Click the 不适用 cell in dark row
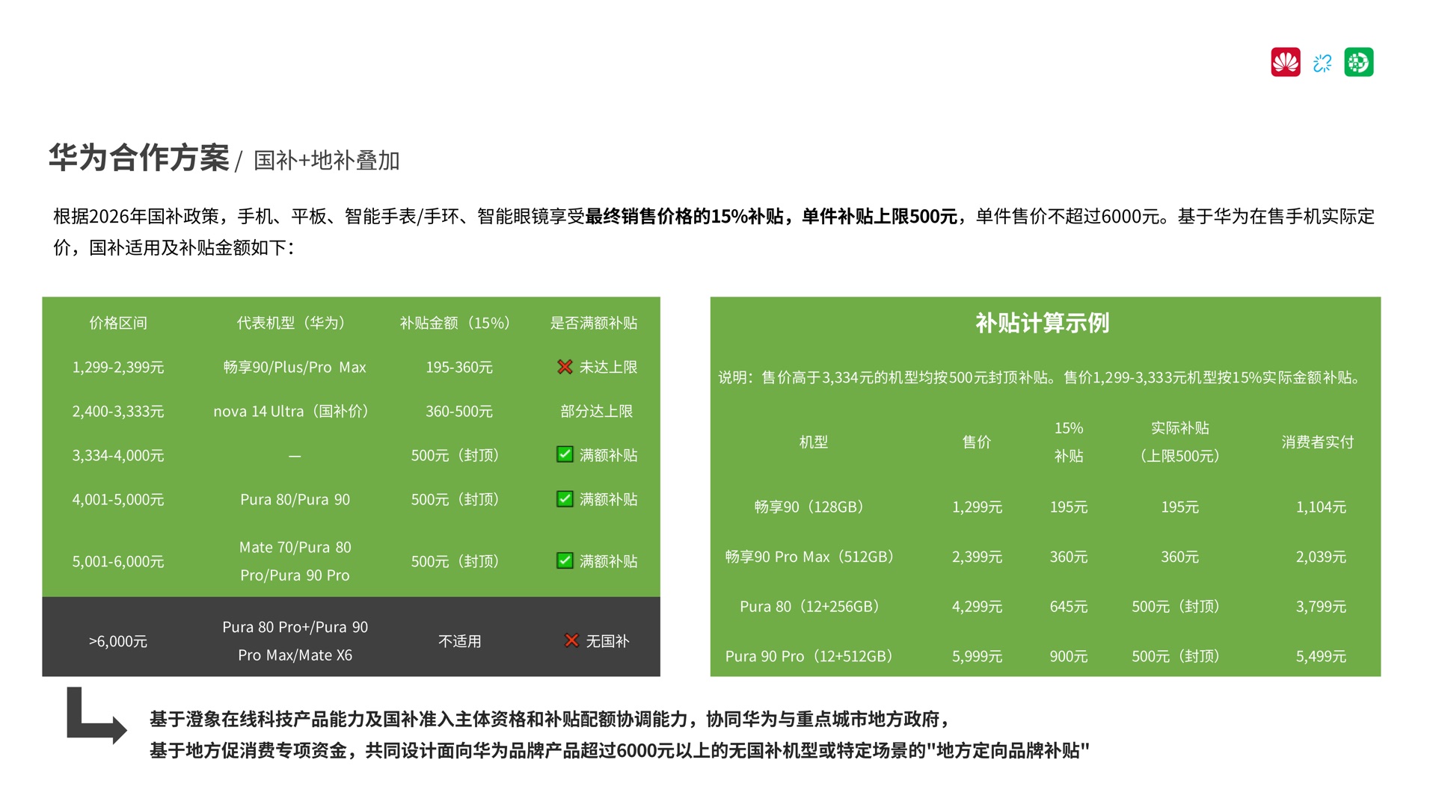The width and height of the screenshot is (1436, 807). [x=459, y=641]
